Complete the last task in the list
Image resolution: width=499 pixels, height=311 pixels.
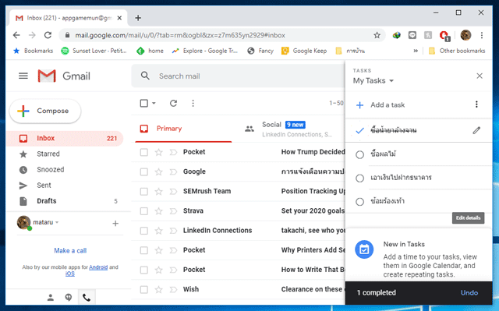359,202
